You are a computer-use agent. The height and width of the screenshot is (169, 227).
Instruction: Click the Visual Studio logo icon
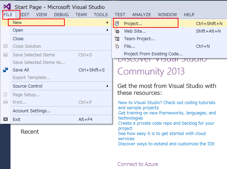click(x=7, y=7)
